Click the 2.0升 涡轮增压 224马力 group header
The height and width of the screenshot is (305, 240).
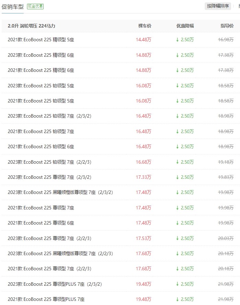tap(32, 26)
